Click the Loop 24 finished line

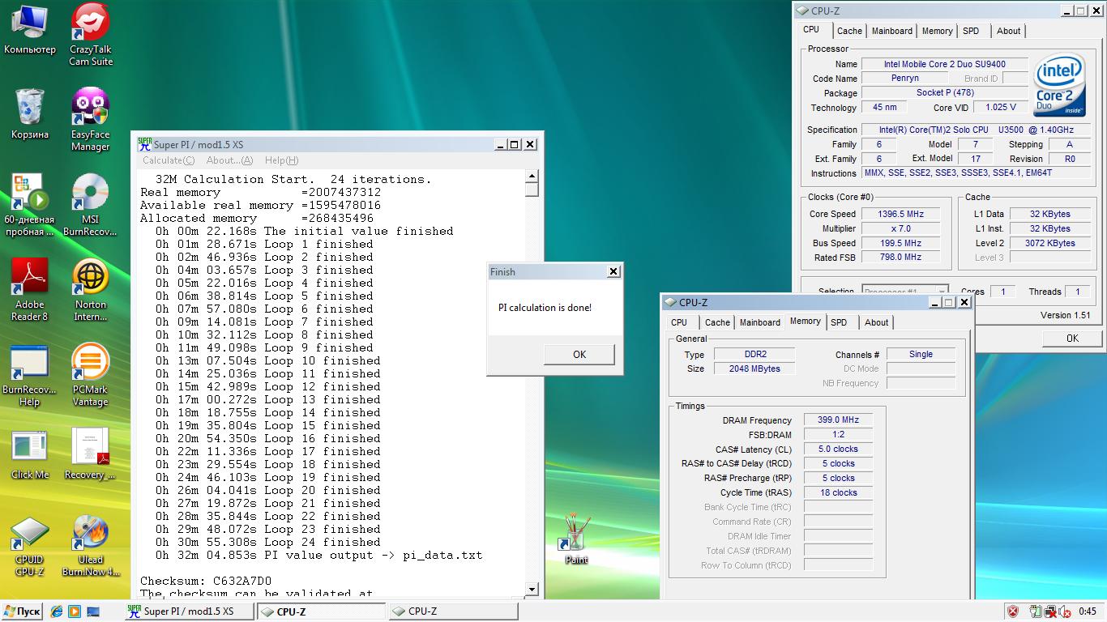pyautogui.click(x=268, y=542)
